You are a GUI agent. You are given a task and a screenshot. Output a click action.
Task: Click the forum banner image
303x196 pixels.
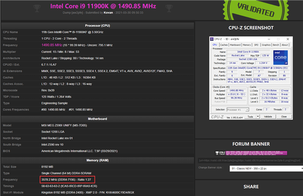[251, 153]
